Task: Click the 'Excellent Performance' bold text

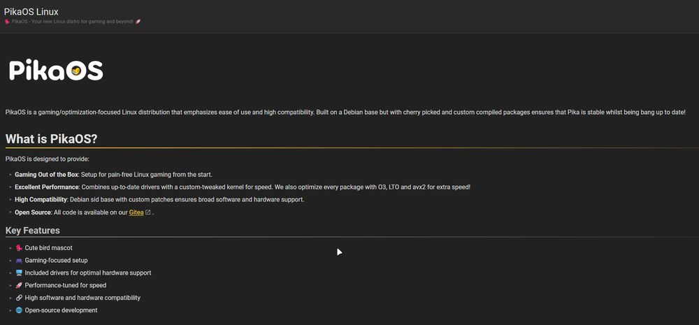Action: [47, 187]
